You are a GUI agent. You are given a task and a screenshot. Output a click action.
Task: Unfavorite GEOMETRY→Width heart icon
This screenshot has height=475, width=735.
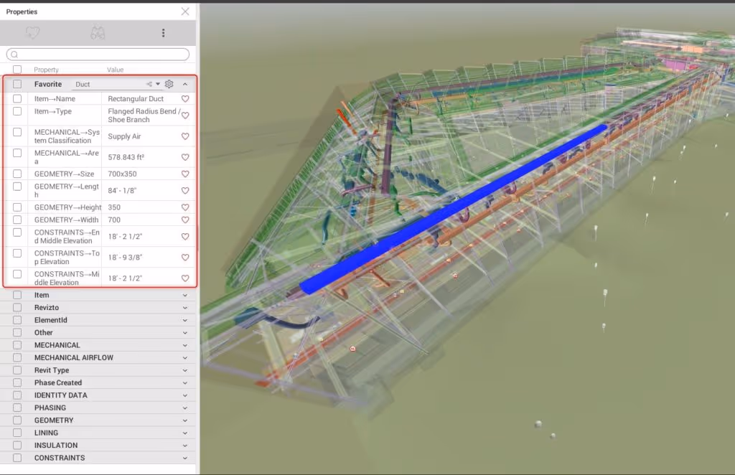(185, 220)
